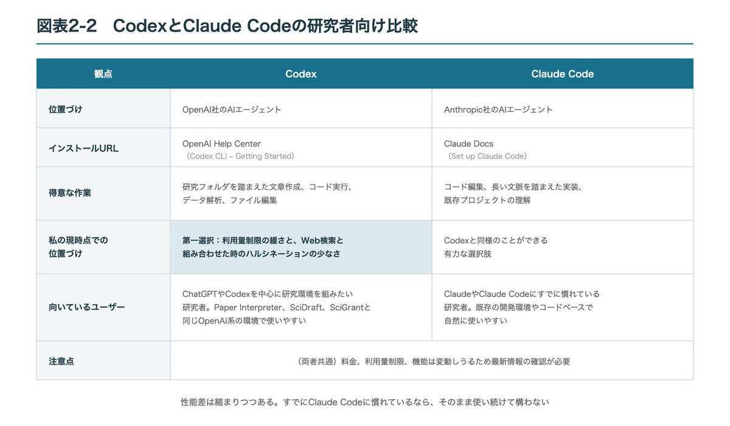
Task: Select the Claude Code column header
Action: coord(563,74)
